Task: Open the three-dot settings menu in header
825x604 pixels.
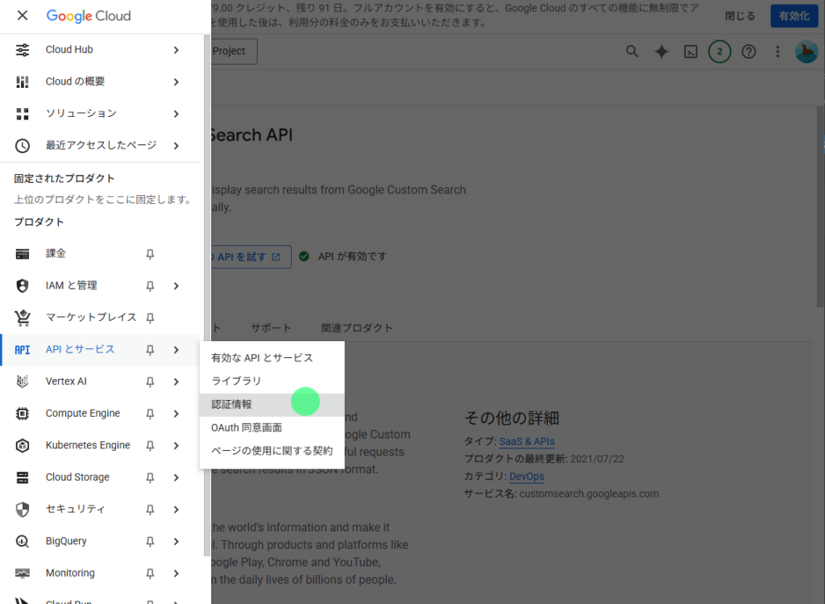Action: point(777,52)
